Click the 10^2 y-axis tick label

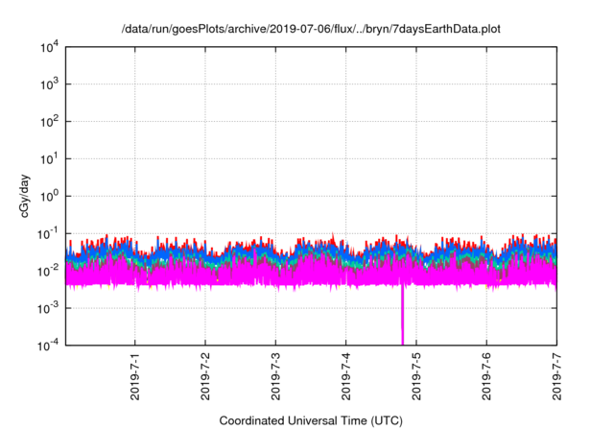(x=49, y=121)
